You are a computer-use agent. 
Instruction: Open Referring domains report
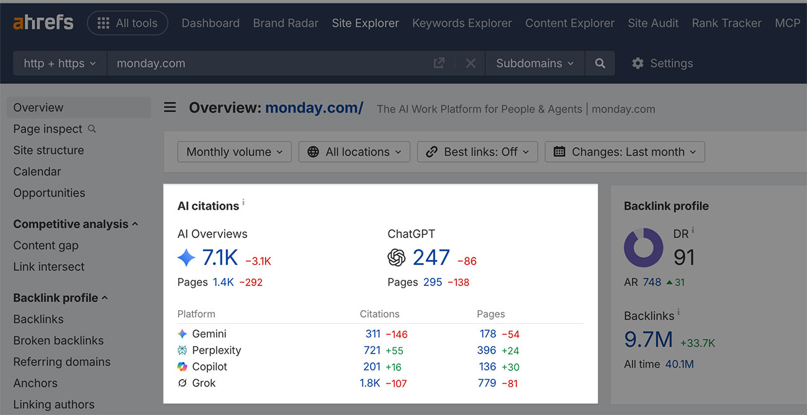(61, 362)
